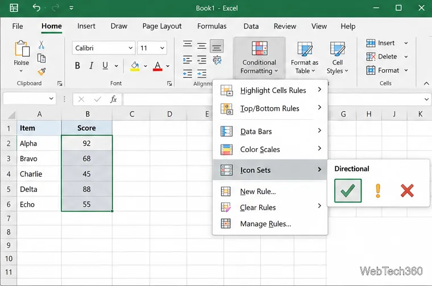Open Customize Quick Access Toolbar dropdown
Screen dimensions: 432x286
(71, 8)
